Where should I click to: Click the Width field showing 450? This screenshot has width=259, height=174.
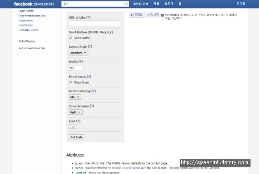click(x=76, y=68)
